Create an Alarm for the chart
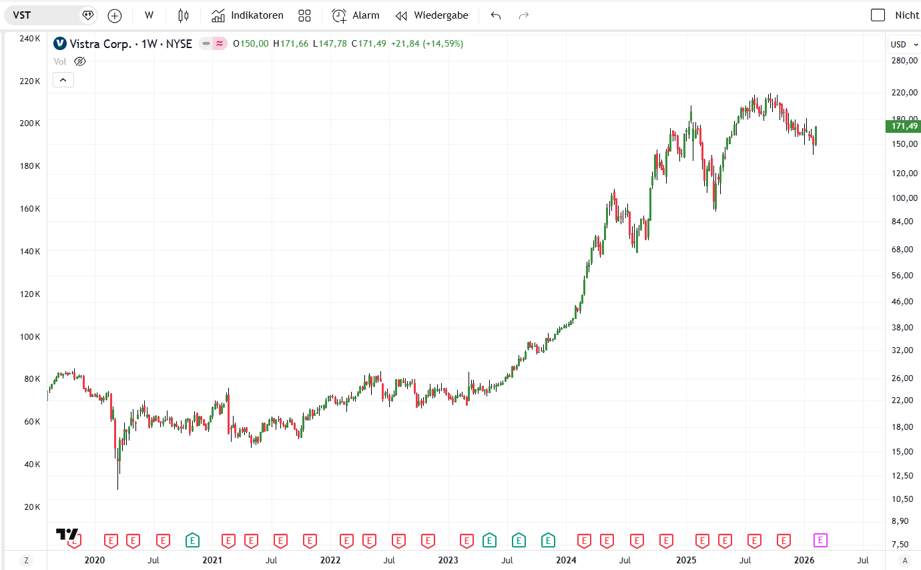Viewport: 921px width, 570px height. point(356,15)
